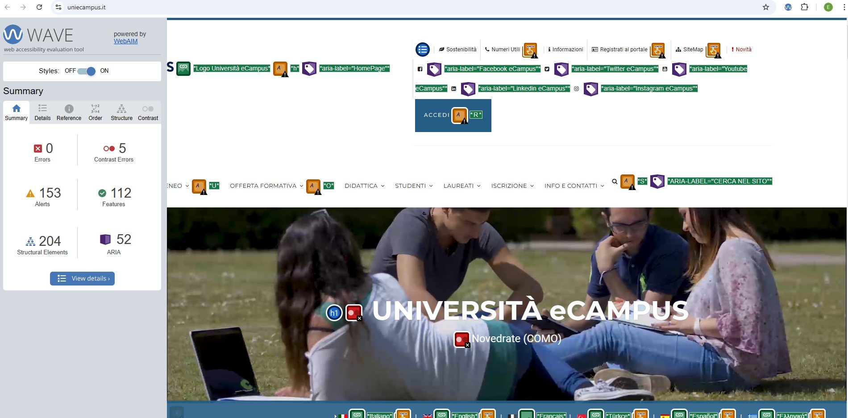Click the alert icon next to SiteMap
Screen dimensions: 848x418
[x=714, y=50]
